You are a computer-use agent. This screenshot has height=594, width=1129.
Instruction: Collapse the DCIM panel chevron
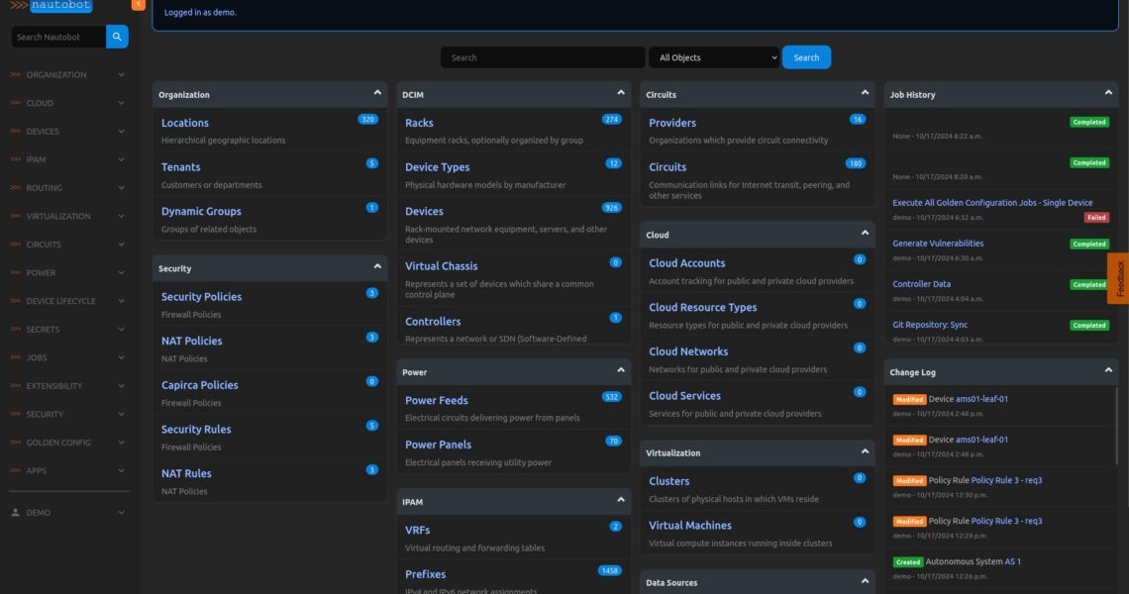(x=621, y=93)
